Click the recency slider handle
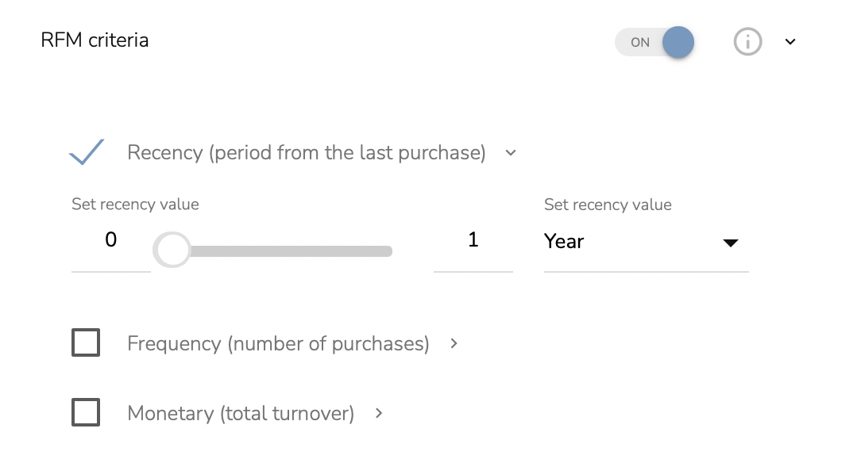Image resolution: width=865 pixels, height=459 pixels. (172, 251)
